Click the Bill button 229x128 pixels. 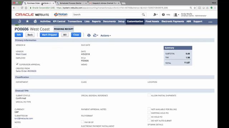(65, 35)
